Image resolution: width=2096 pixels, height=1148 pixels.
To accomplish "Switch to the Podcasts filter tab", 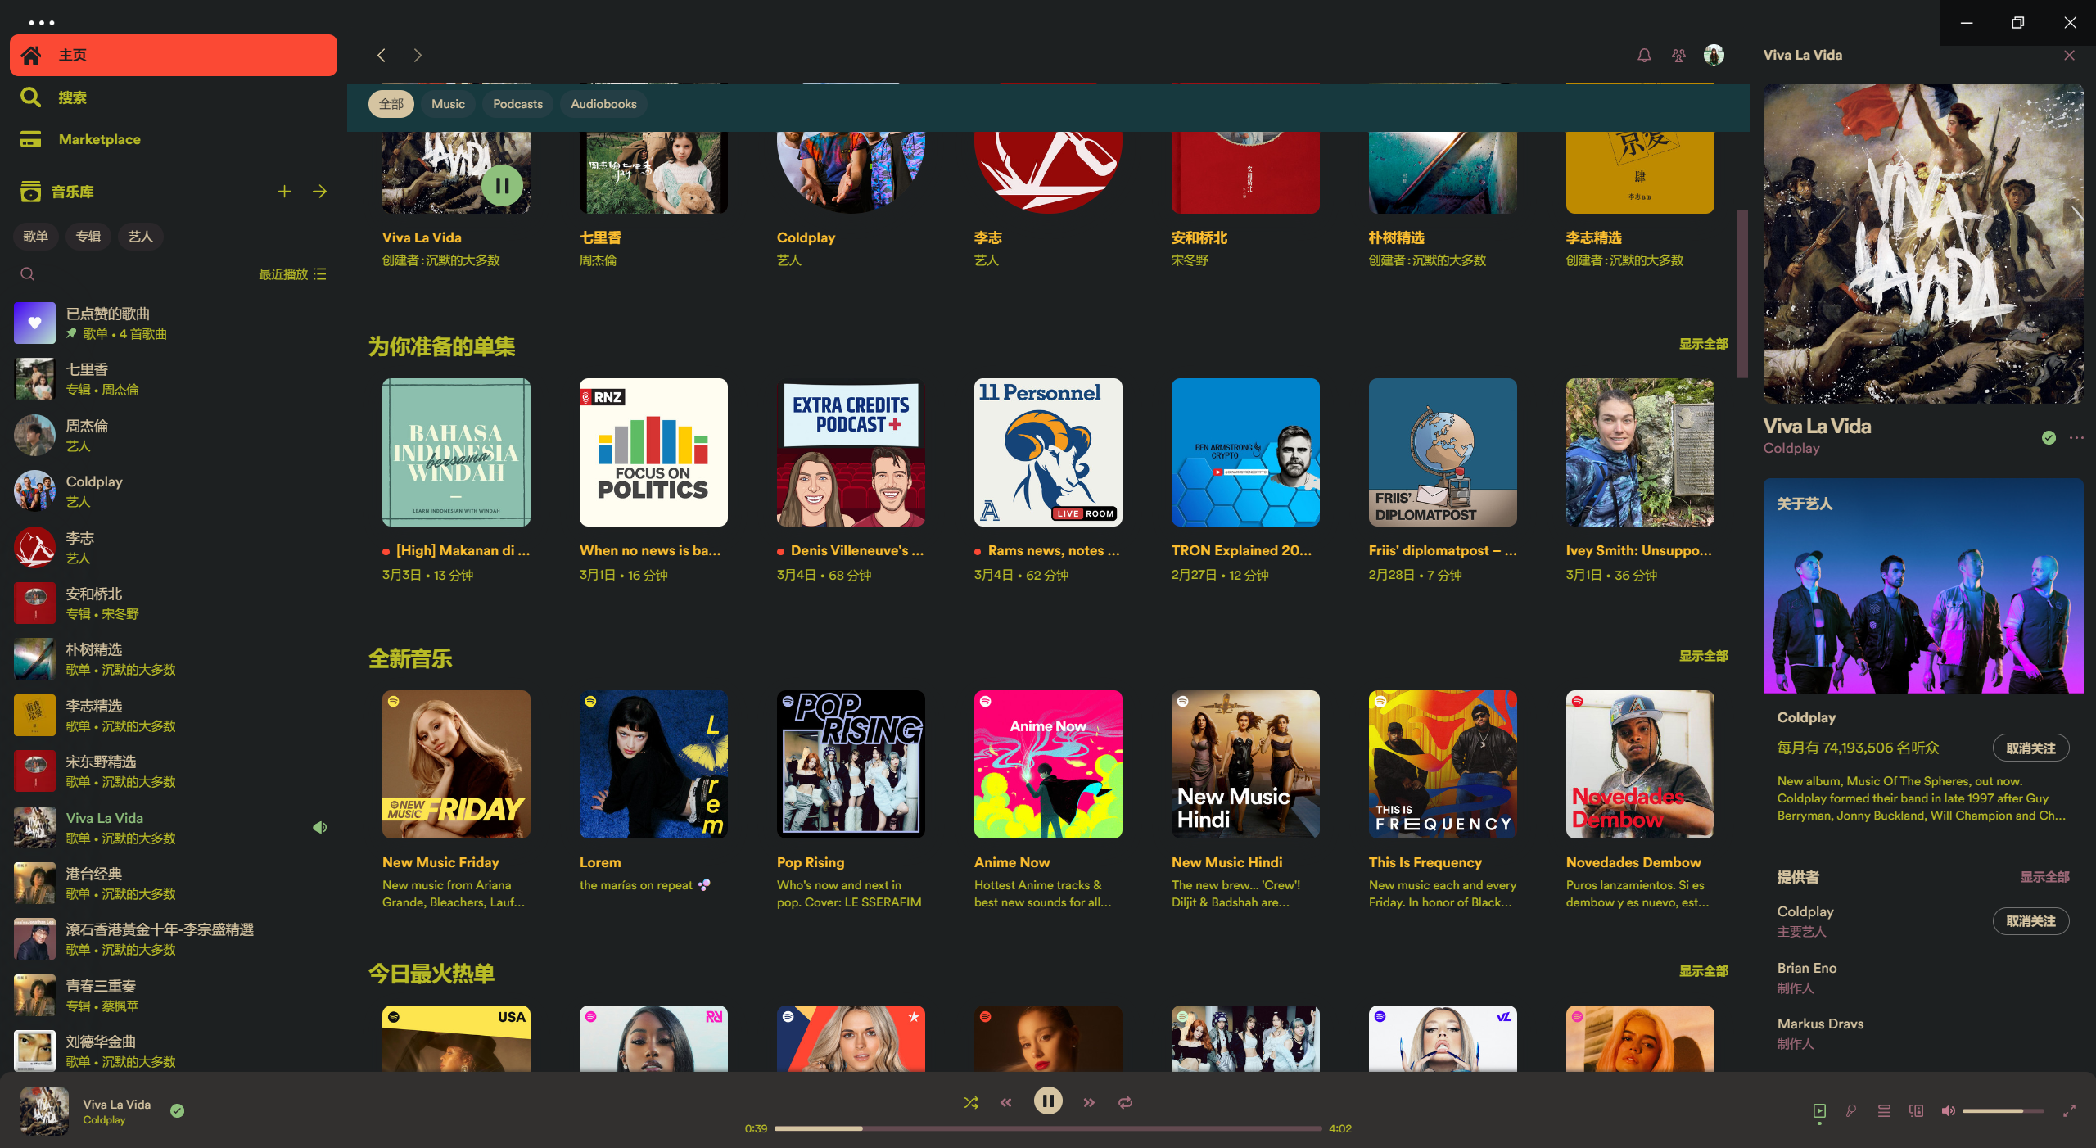I will pyautogui.click(x=517, y=104).
